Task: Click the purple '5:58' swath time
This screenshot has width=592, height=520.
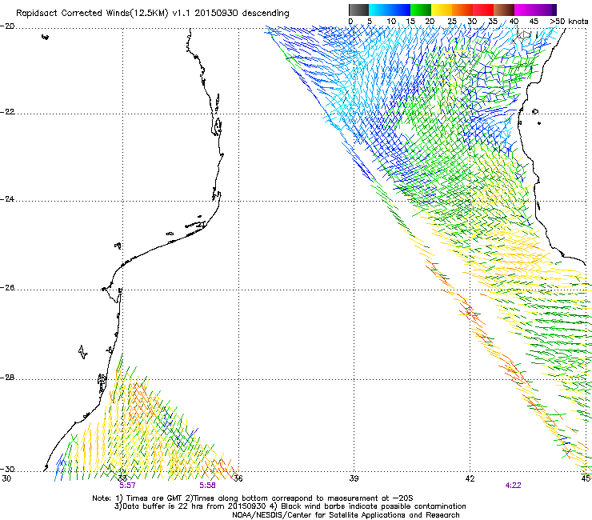Action: click(208, 486)
